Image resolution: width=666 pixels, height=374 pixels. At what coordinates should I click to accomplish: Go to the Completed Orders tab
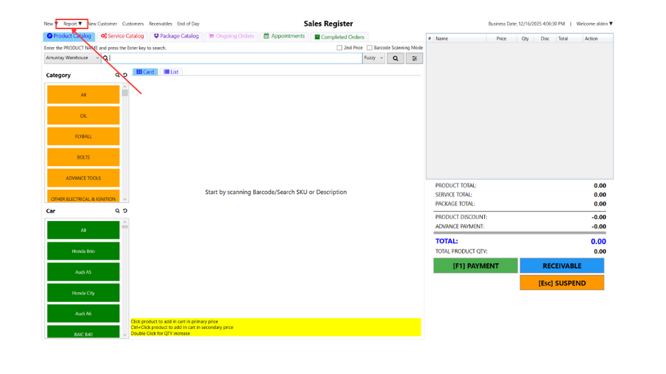coord(339,37)
